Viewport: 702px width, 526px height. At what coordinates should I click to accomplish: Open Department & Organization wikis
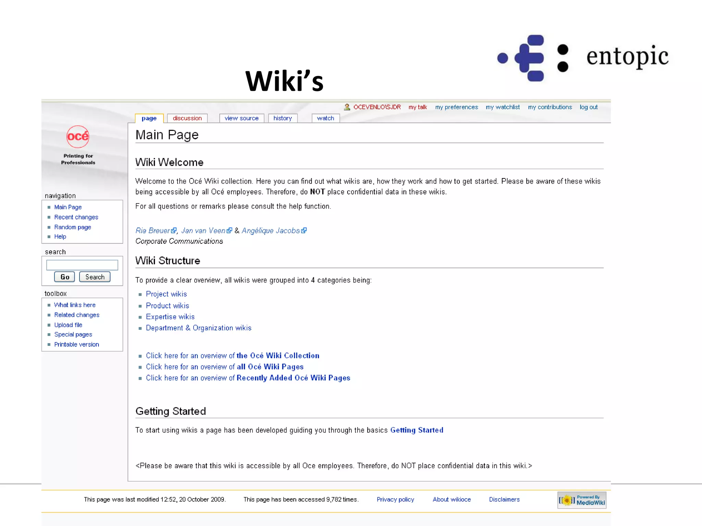[198, 328]
